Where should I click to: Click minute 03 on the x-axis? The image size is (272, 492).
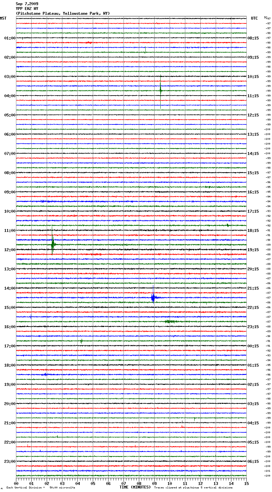pyautogui.click(x=62, y=483)
